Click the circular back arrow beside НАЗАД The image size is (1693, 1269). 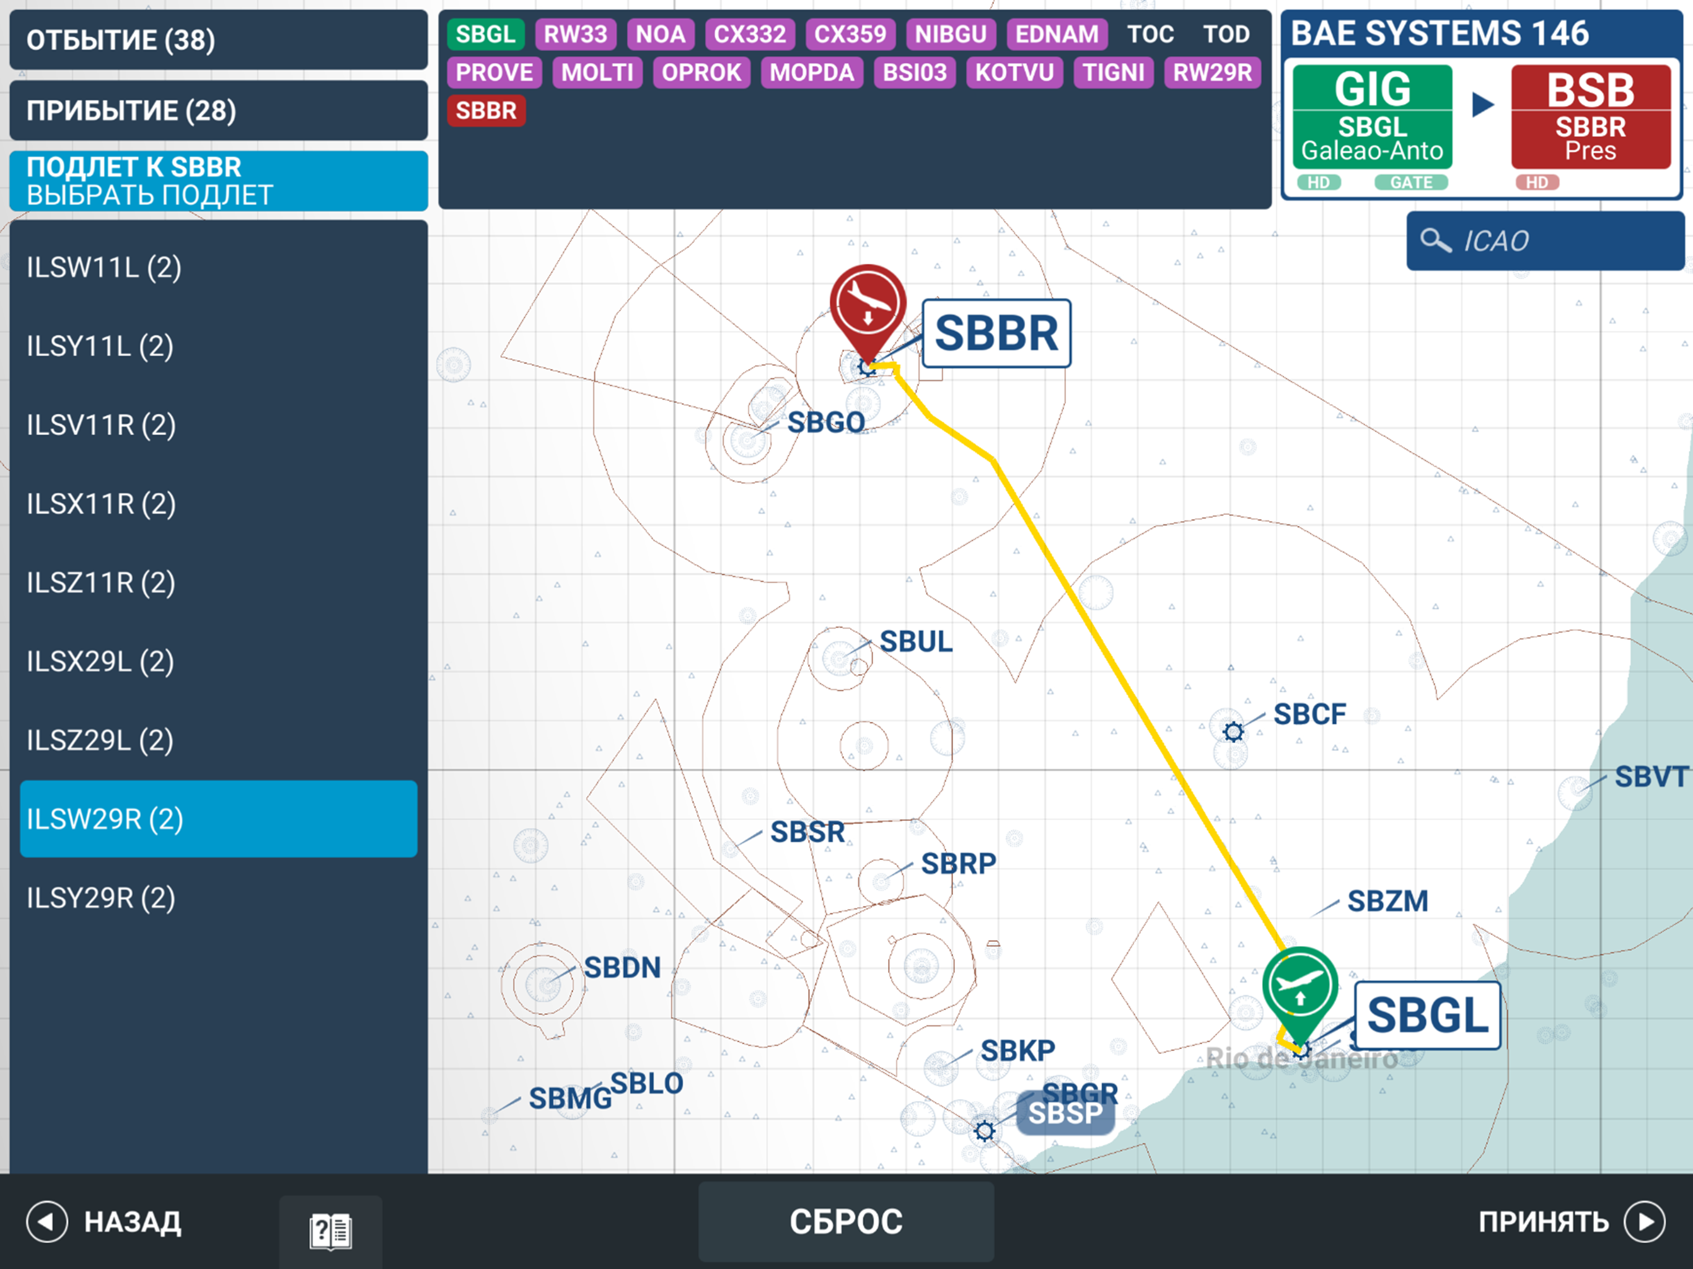point(48,1223)
